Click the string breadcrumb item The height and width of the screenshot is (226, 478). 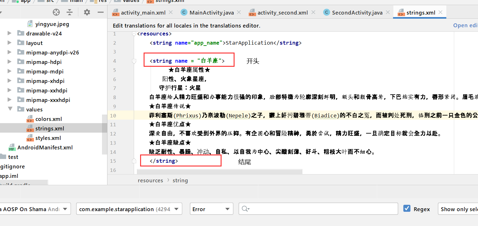tap(180, 180)
